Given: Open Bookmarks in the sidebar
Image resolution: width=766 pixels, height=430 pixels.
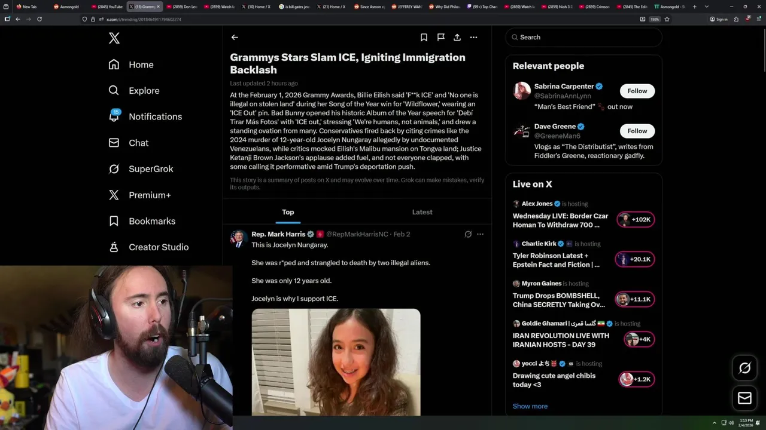Looking at the screenshot, I should (142, 221).
